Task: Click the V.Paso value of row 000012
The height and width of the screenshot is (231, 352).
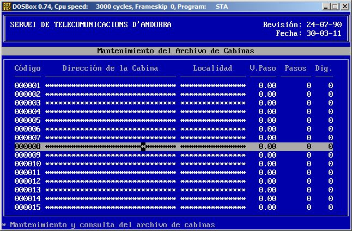Action: click(x=267, y=181)
